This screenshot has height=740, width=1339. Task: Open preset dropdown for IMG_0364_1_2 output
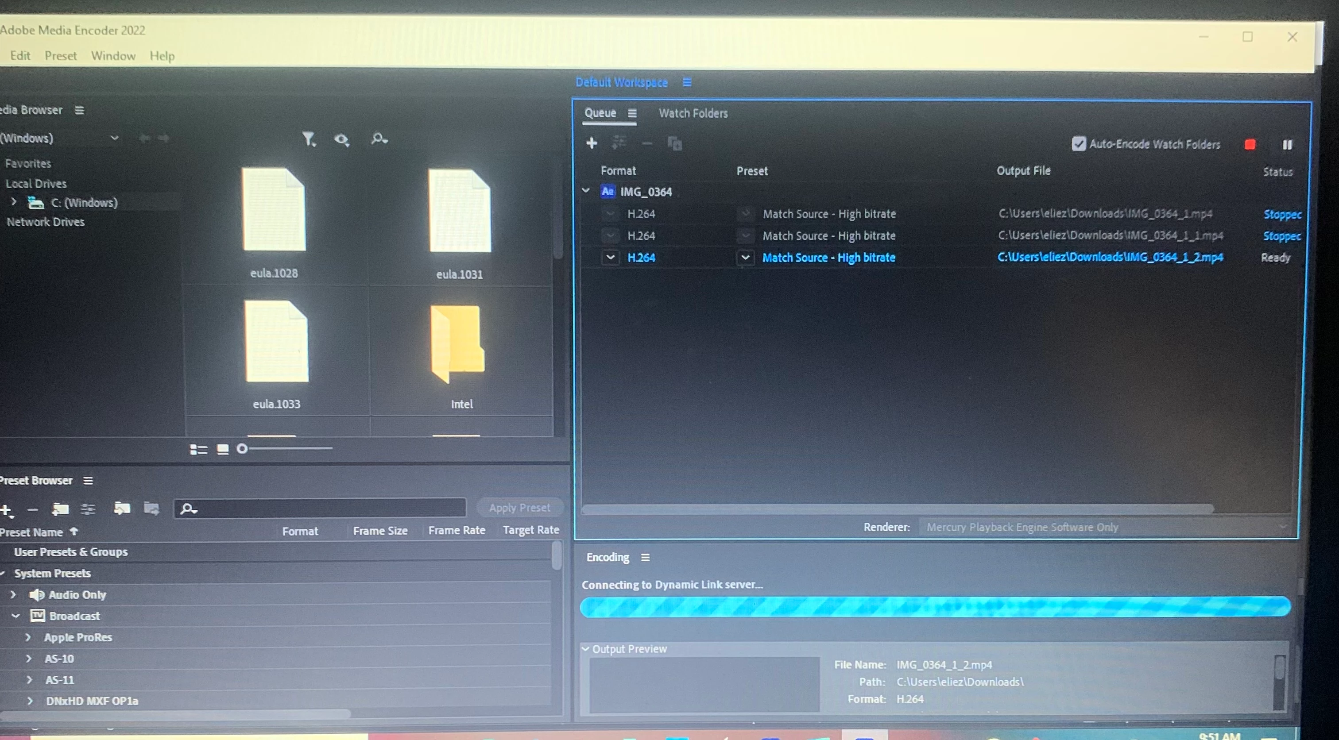[x=745, y=257]
